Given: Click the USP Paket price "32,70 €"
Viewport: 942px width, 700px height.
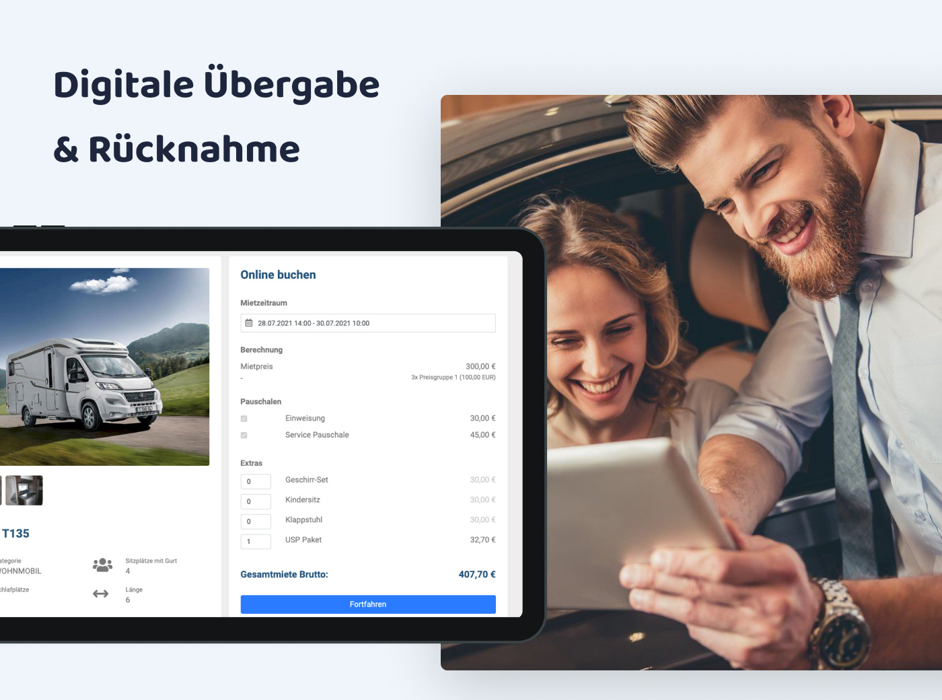Looking at the screenshot, I should pyautogui.click(x=482, y=540).
